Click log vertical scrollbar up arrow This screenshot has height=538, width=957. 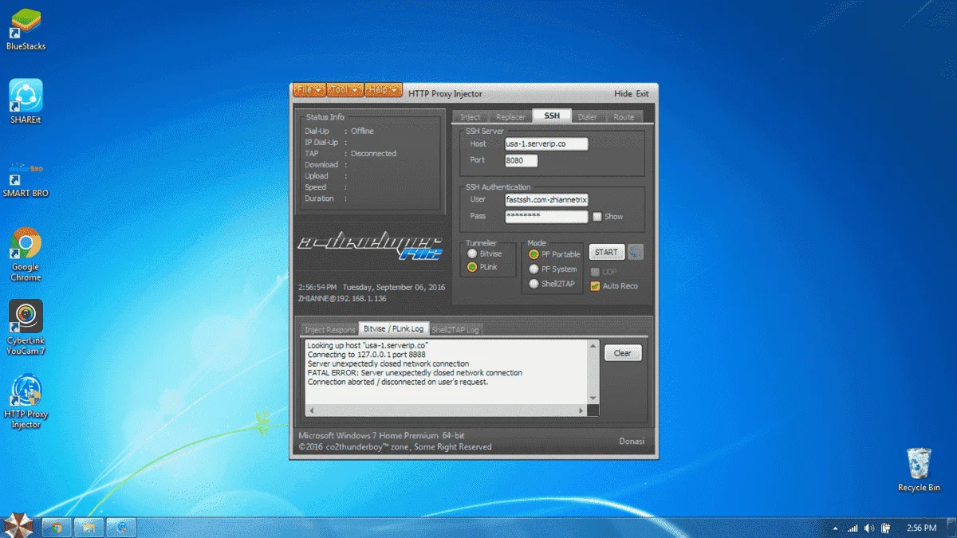click(593, 346)
